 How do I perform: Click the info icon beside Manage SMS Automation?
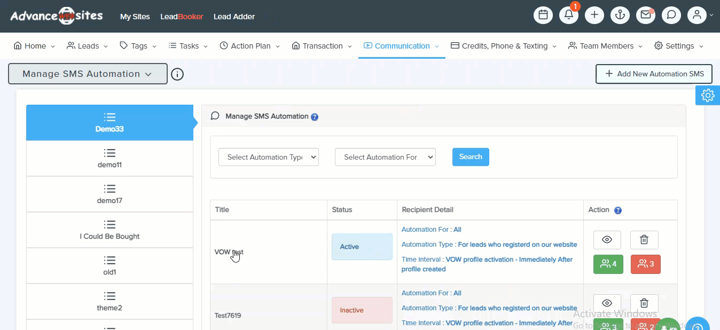pos(177,74)
